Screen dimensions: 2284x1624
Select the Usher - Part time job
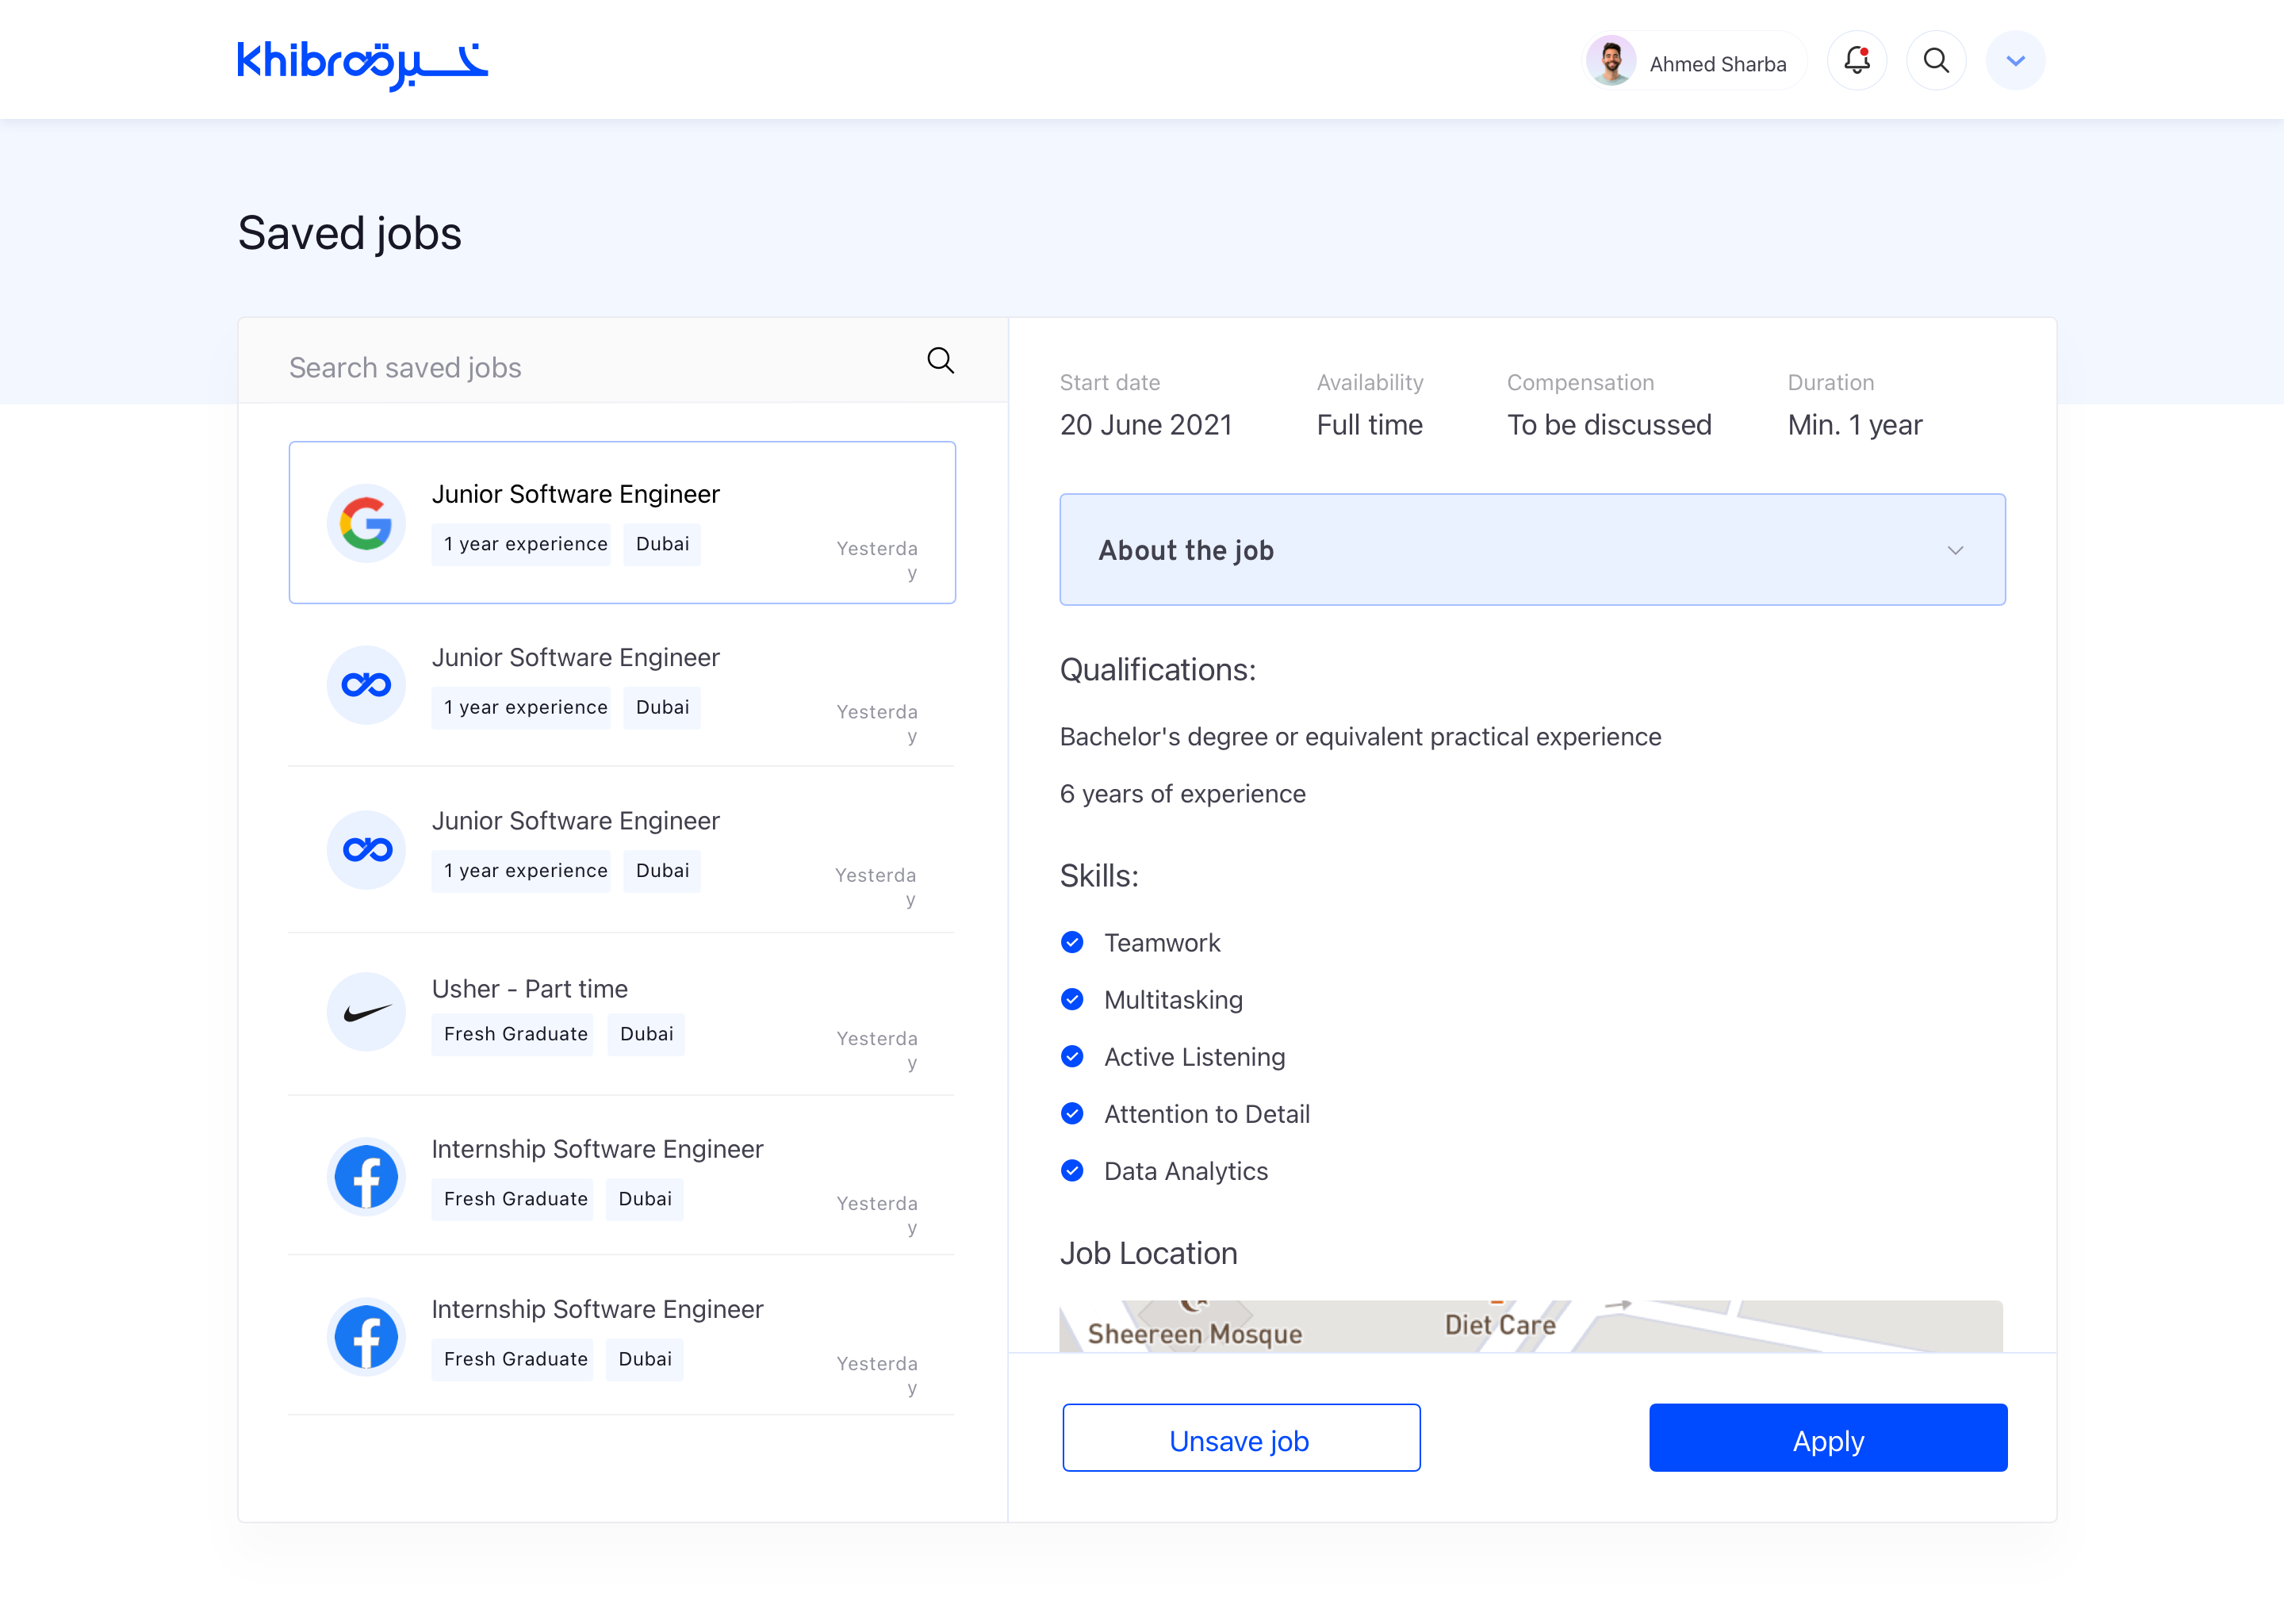tap(530, 989)
